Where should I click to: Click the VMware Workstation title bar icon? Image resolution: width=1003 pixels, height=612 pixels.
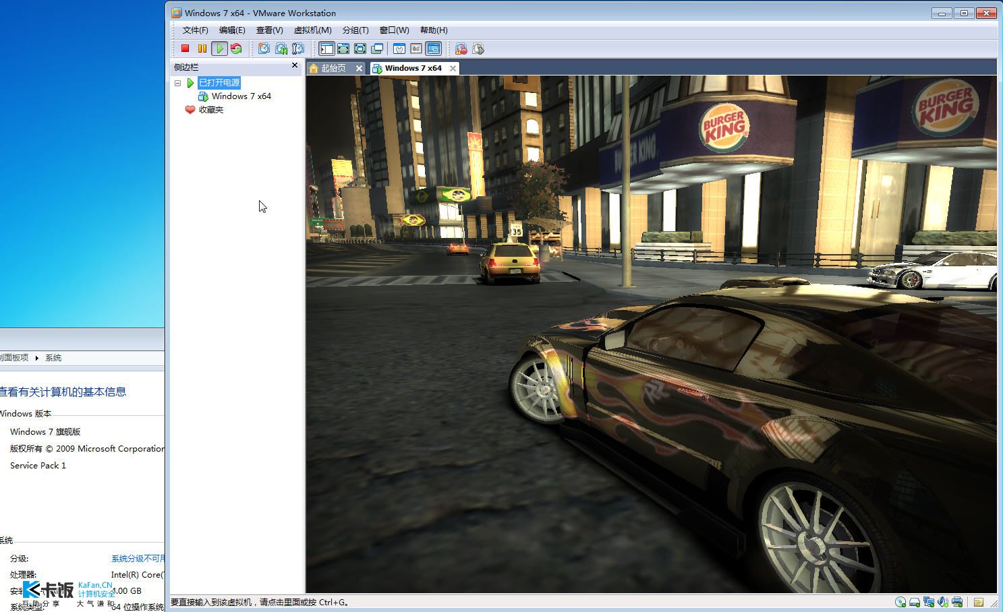(x=177, y=13)
